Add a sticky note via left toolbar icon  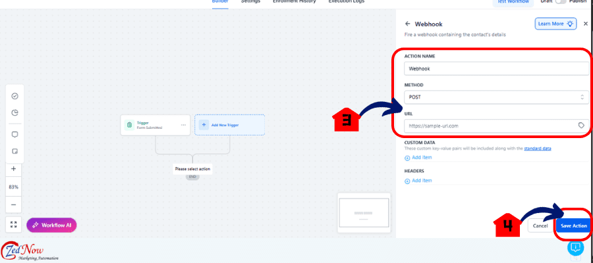coord(14,151)
